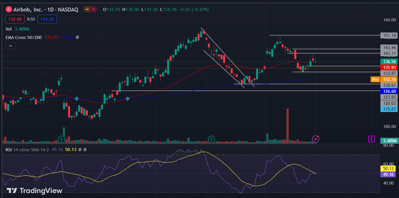Select the RSI 14 close SMA legend

27,150
